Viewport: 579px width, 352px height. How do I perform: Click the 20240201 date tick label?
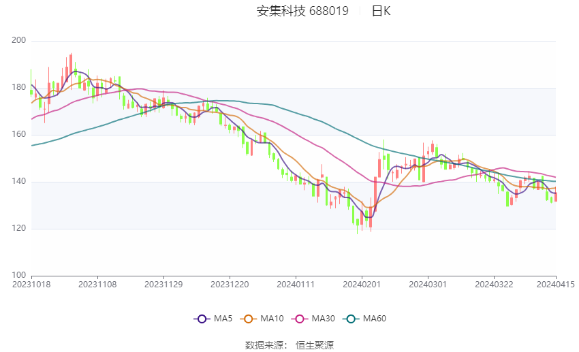pos(362,285)
